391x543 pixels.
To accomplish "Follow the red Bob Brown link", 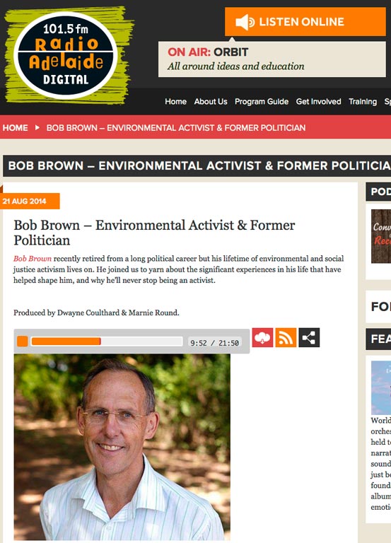I will click(x=33, y=259).
